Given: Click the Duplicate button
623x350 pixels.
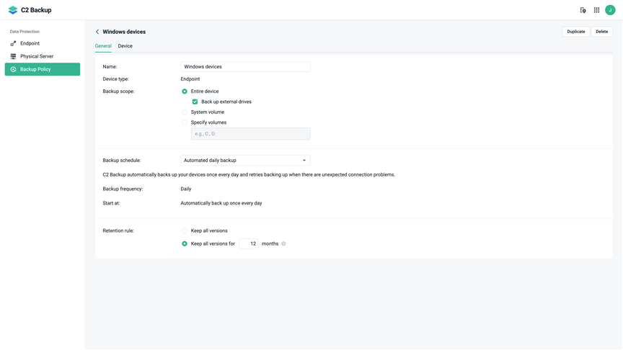Looking at the screenshot, I should tap(575, 32).
